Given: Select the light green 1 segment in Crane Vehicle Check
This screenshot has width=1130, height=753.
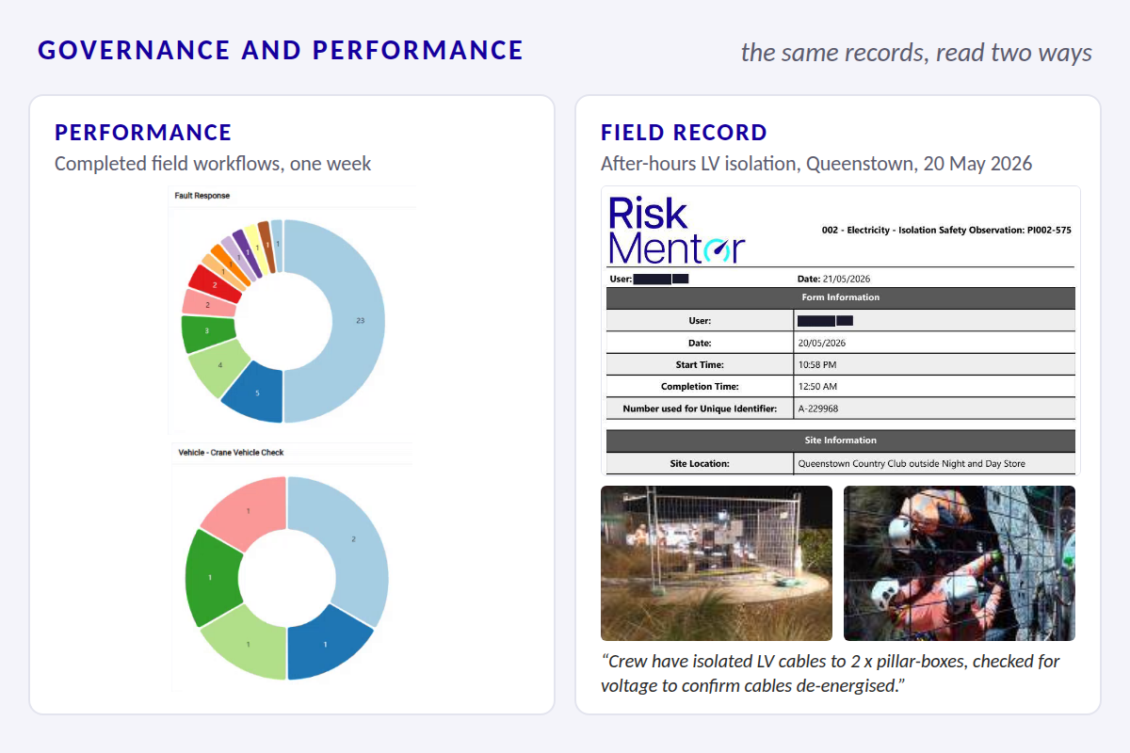Looking at the screenshot, I should pos(248,644).
